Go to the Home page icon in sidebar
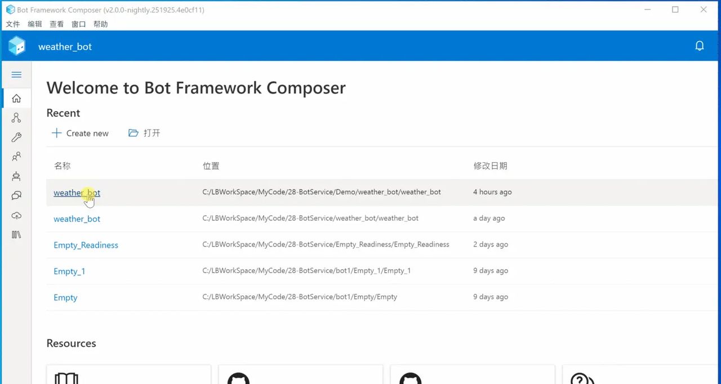 coord(16,99)
